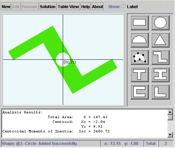Viewport: 175px width, 148px height.
Task: Click the New button
Action: coord(6,7)
